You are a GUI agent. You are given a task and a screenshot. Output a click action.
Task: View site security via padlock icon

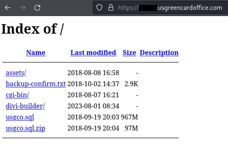pos(111,8)
